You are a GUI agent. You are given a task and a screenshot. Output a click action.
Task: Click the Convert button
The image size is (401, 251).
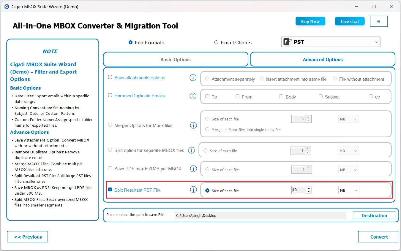click(379, 237)
